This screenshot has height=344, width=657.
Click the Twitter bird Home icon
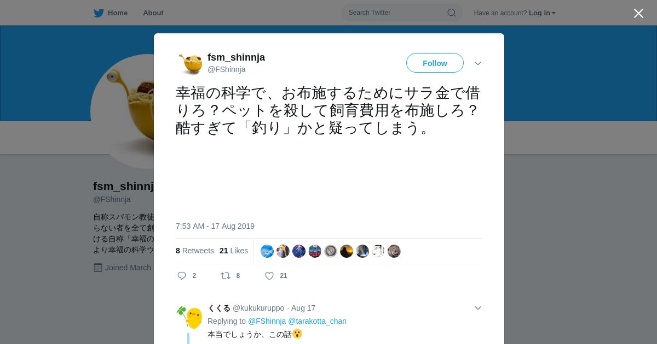[x=99, y=13]
